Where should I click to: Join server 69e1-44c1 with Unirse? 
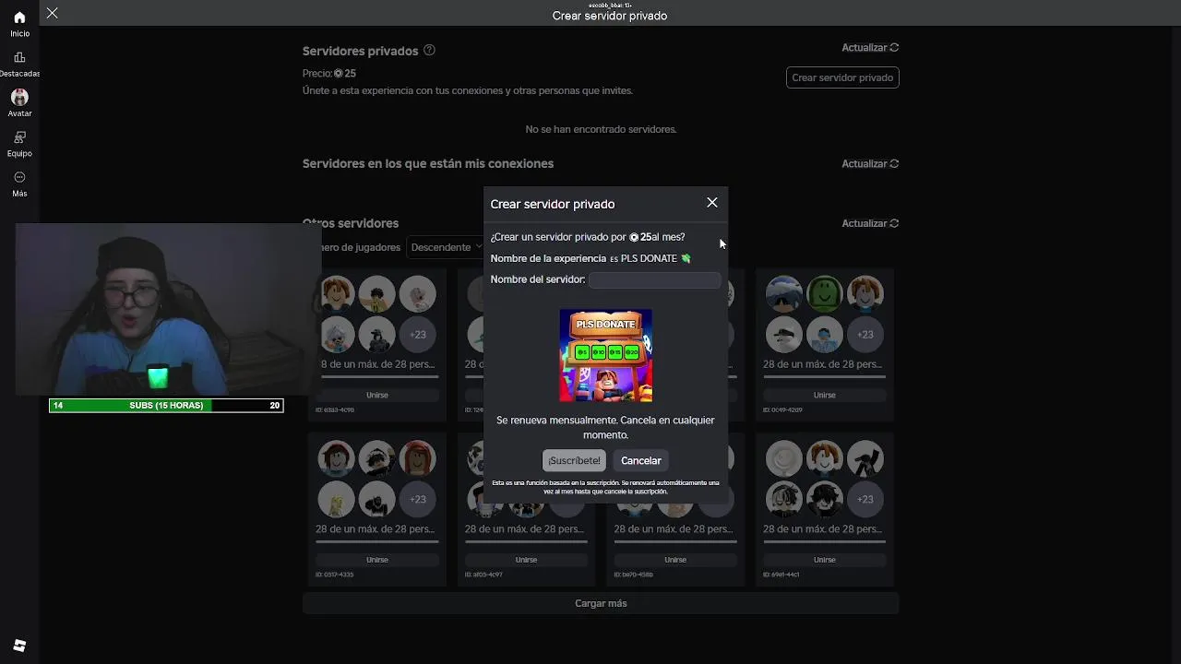[x=825, y=560]
